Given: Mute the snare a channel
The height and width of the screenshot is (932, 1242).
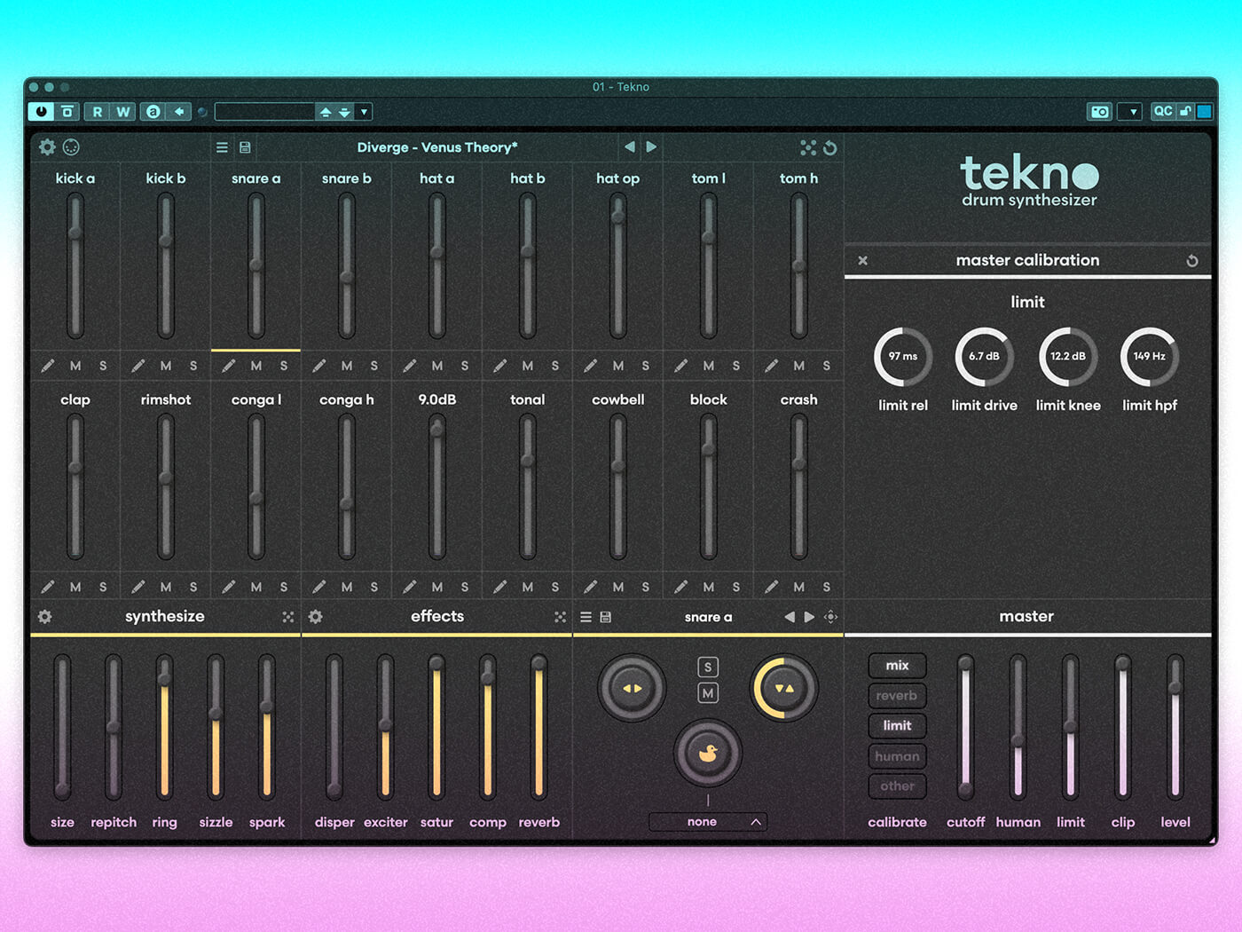Looking at the screenshot, I should point(256,366).
